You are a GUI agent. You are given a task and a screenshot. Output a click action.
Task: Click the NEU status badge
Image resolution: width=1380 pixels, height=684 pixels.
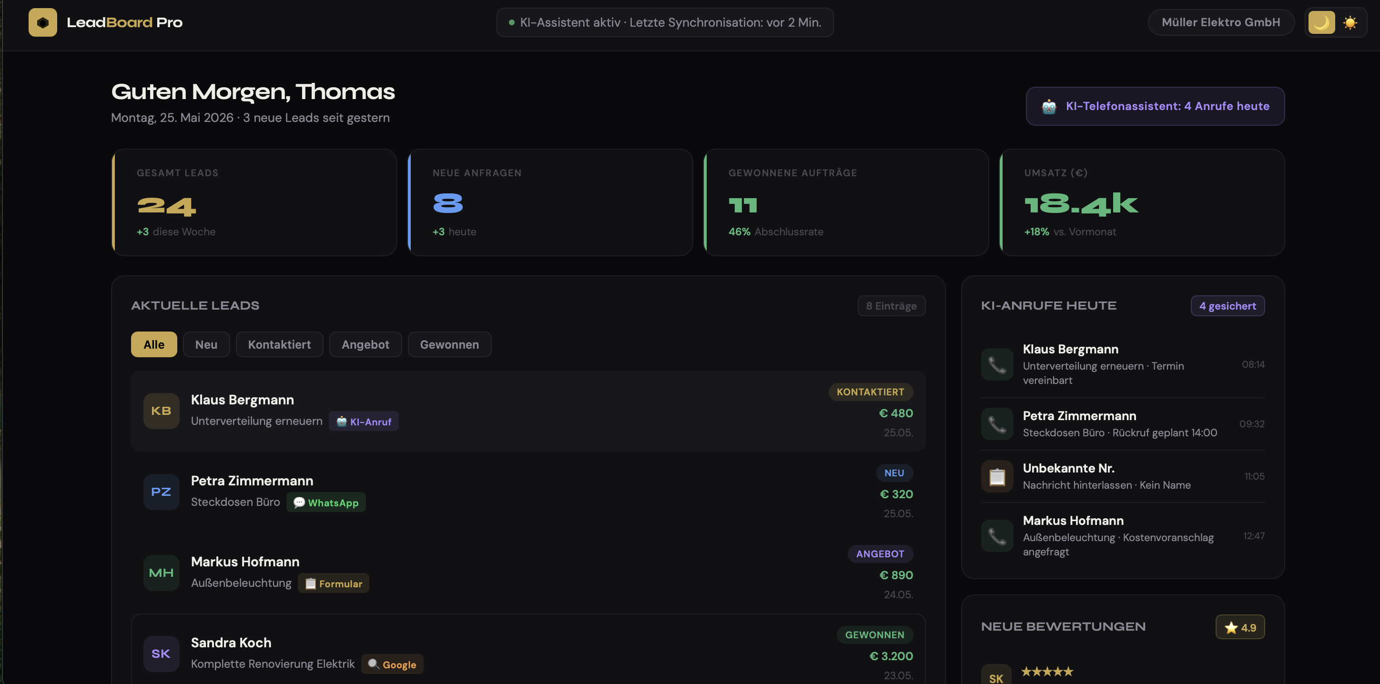pyautogui.click(x=894, y=473)
